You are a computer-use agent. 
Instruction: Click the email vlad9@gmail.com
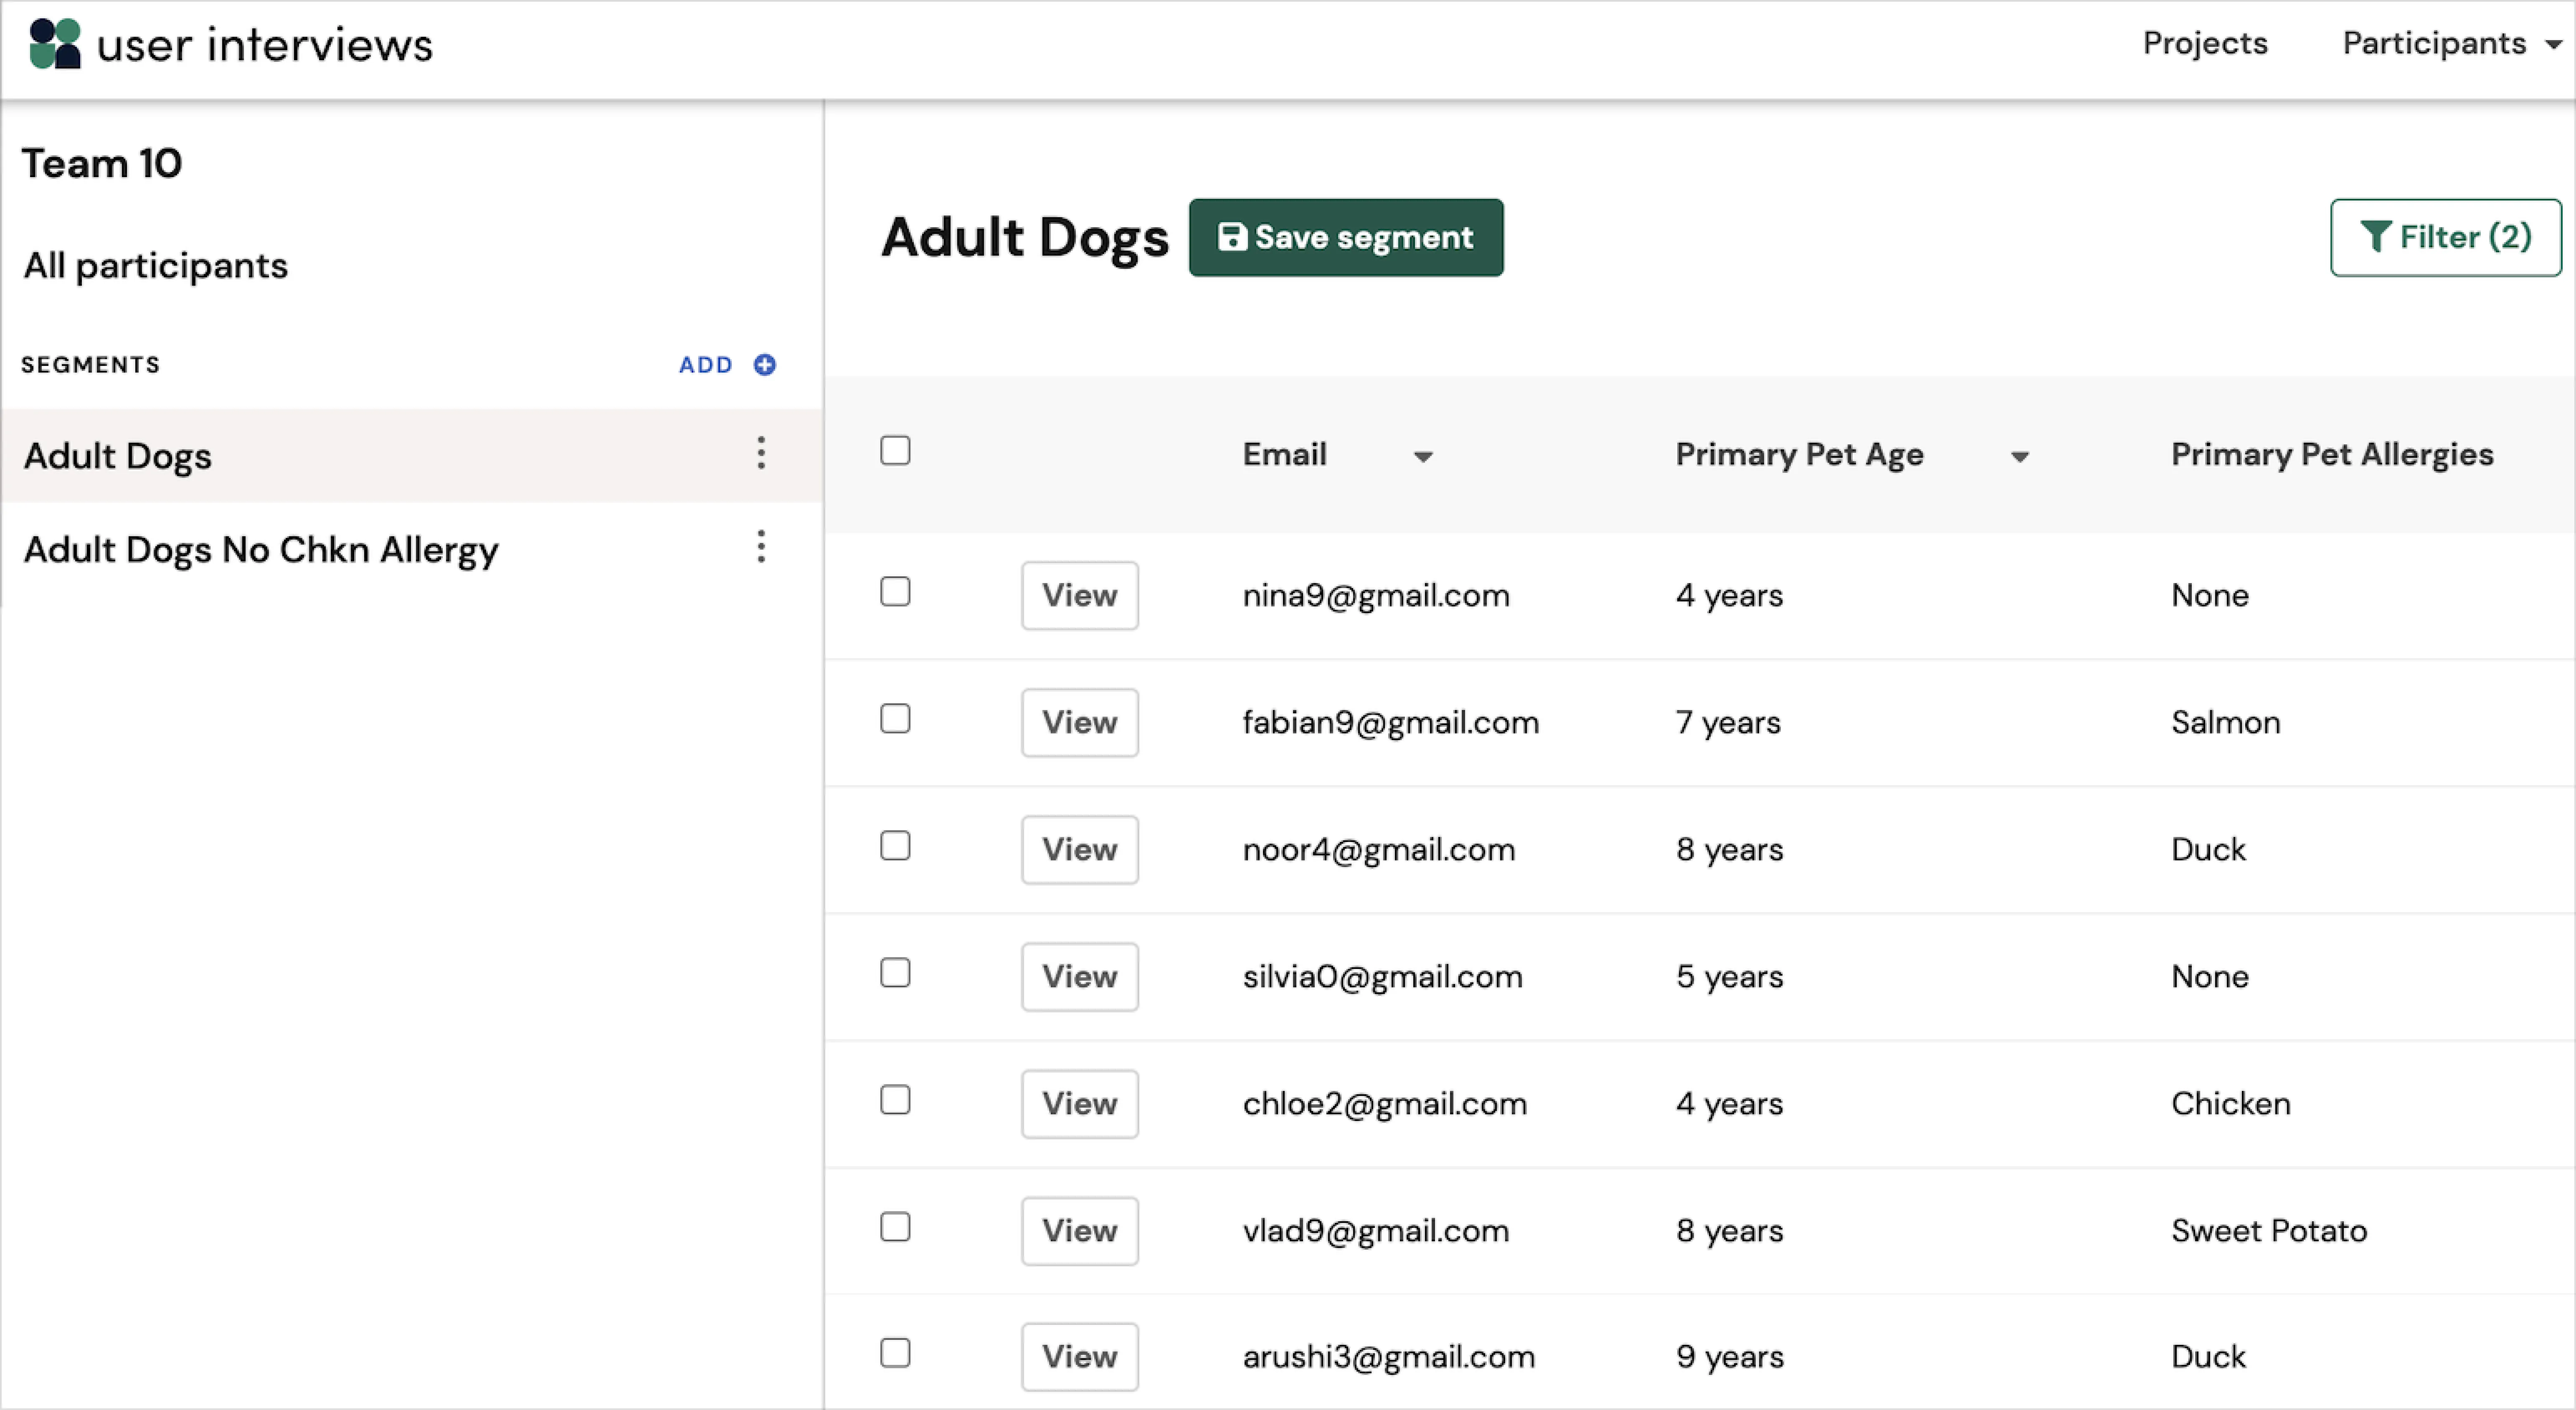pyautogui.click(x=1376, y=1231)
